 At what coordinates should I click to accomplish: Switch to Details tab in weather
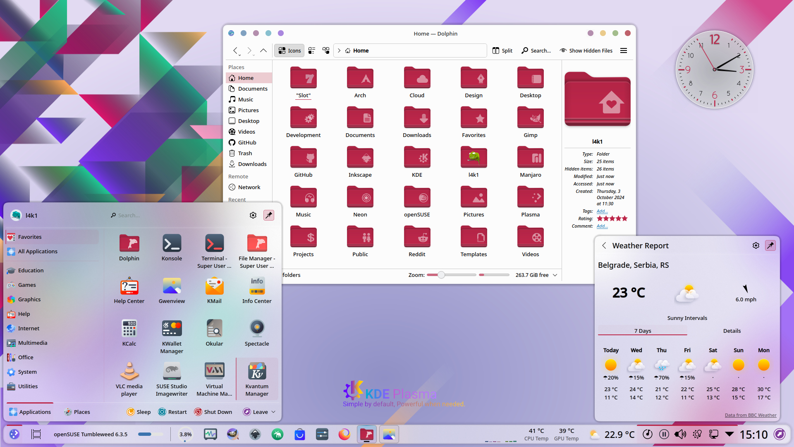click(732, 331)
